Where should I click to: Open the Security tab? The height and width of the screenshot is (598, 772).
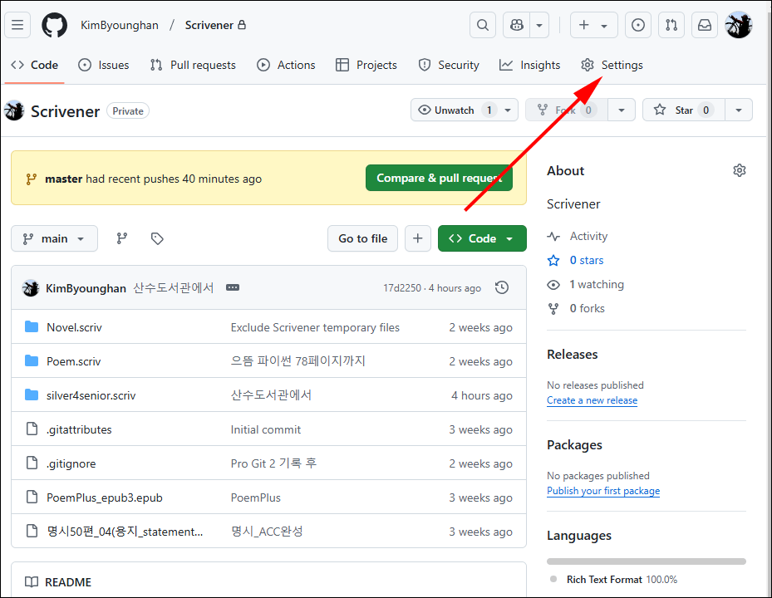pos(449,65)
